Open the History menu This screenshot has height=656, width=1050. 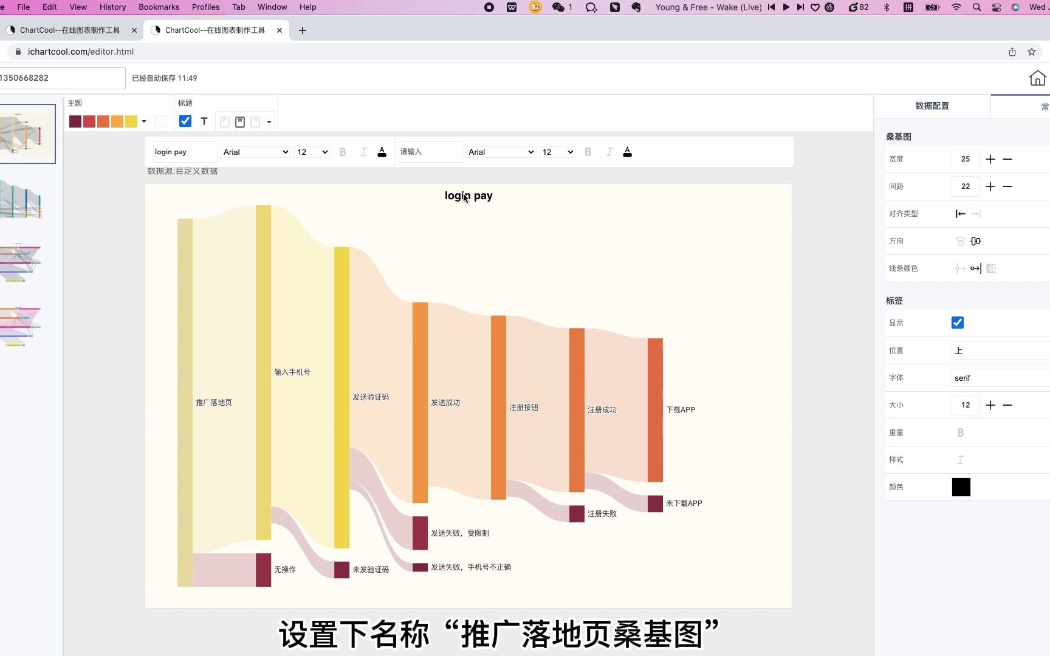point(113,7)
